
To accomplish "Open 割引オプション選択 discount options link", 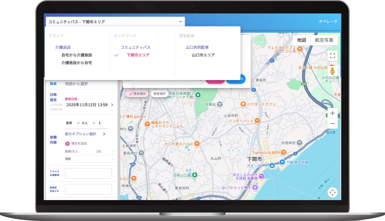I will tap(85, 134).
